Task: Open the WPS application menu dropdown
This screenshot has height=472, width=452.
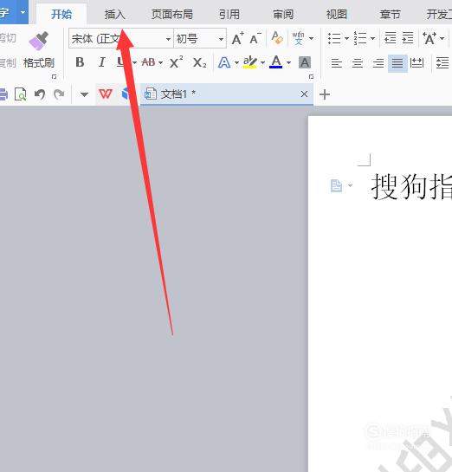Action: pyautogui.click(x=23, y=13)
